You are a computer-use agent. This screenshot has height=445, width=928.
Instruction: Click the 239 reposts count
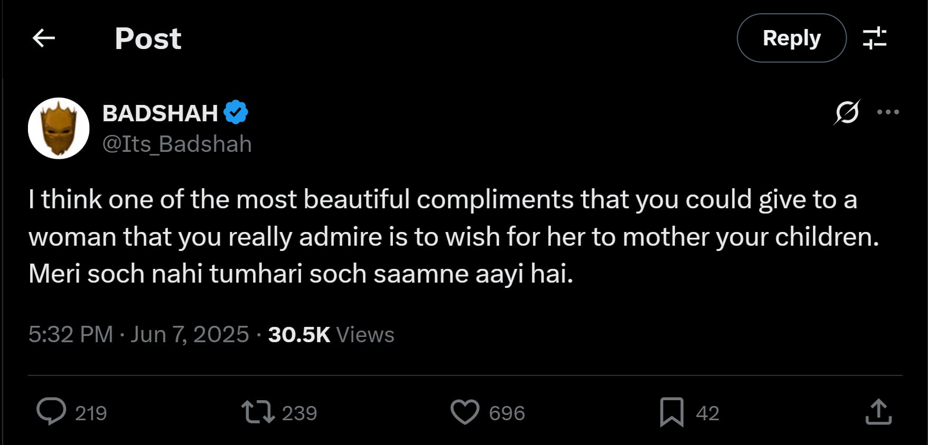click(299, 413)
